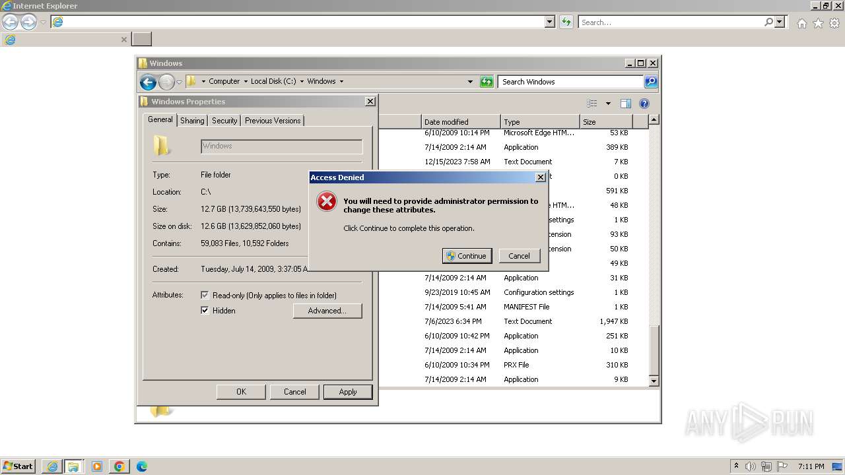This screenshot has height=475, width=845.
Task: Toggle the Read-only attribute checkbox
Action: [205, 296]
